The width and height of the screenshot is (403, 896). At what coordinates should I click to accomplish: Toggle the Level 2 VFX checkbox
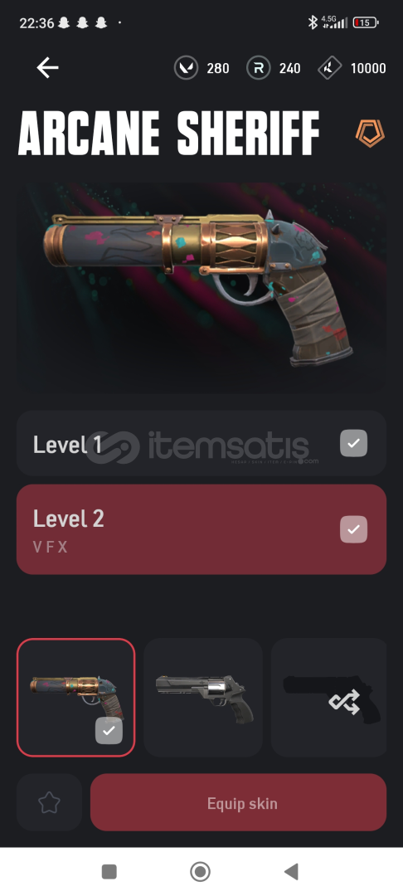[354, 529]
